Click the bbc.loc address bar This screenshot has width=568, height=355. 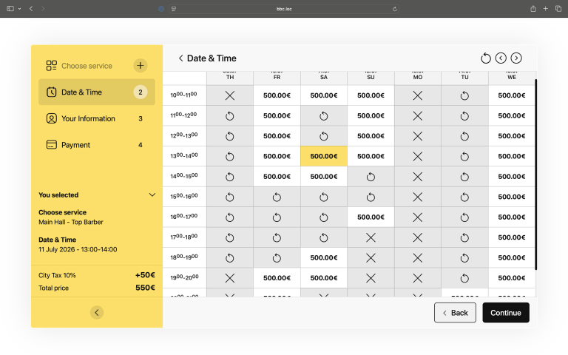[284, 9]
